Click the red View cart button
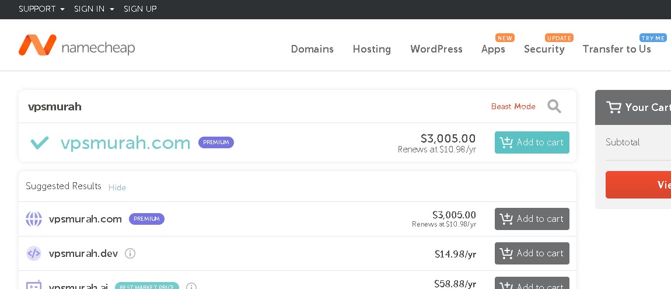 point(638,184)
